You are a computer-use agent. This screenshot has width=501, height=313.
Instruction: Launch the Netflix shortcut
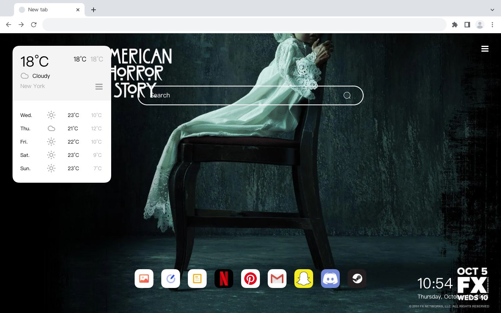tap(224, 279)
